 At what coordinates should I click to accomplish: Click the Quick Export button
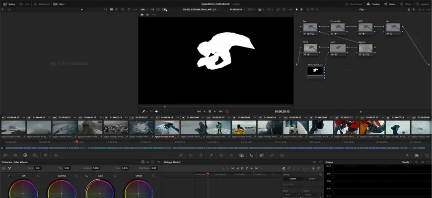click(x=354, y=4)
